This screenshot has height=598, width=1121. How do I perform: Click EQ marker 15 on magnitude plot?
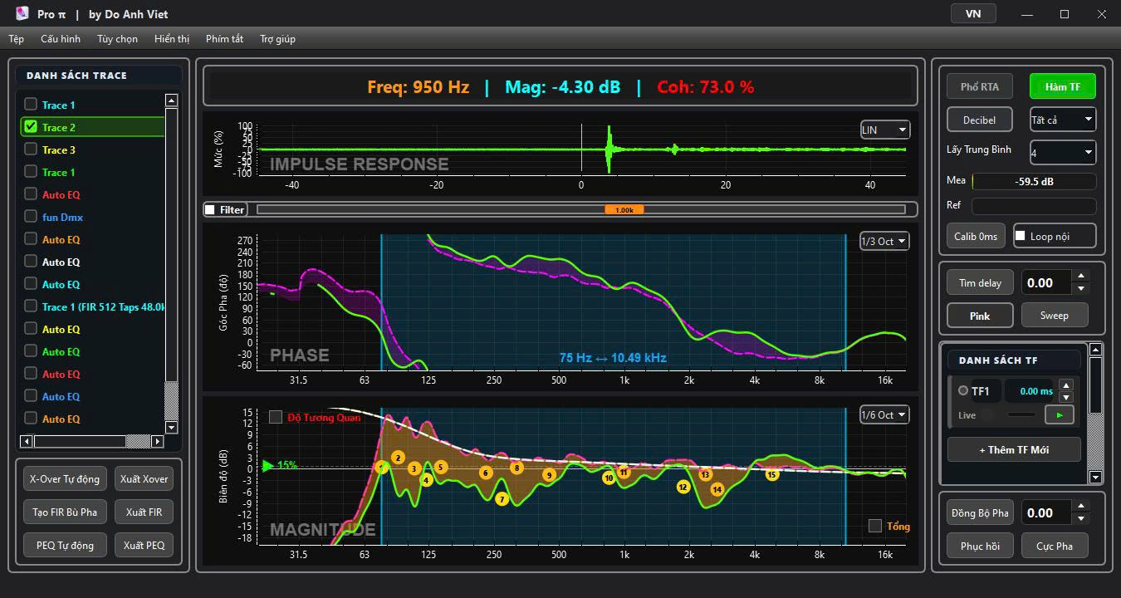click(771, 474)
